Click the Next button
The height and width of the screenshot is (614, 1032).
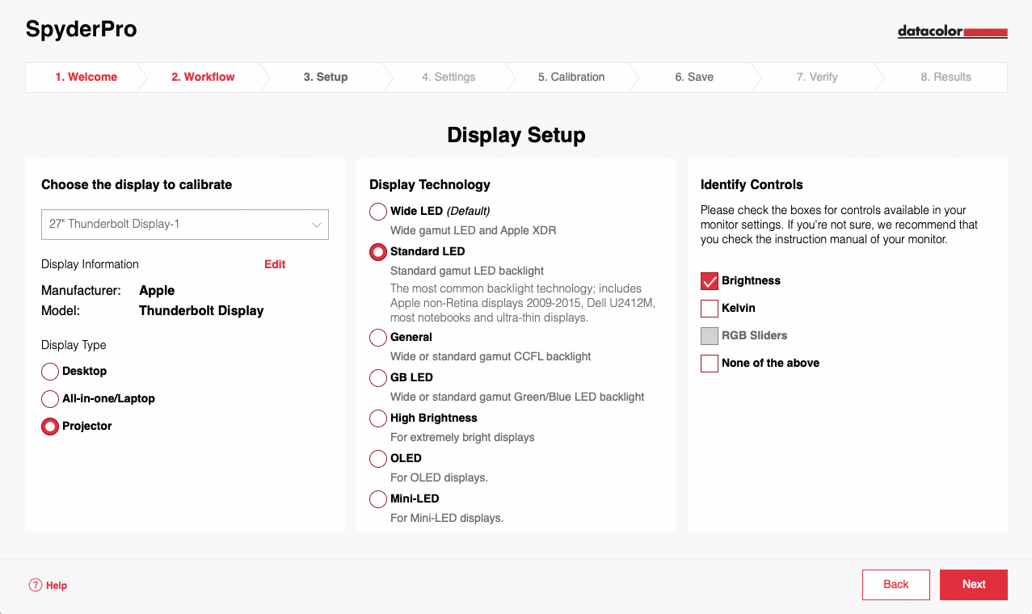(x=974, y=585)
